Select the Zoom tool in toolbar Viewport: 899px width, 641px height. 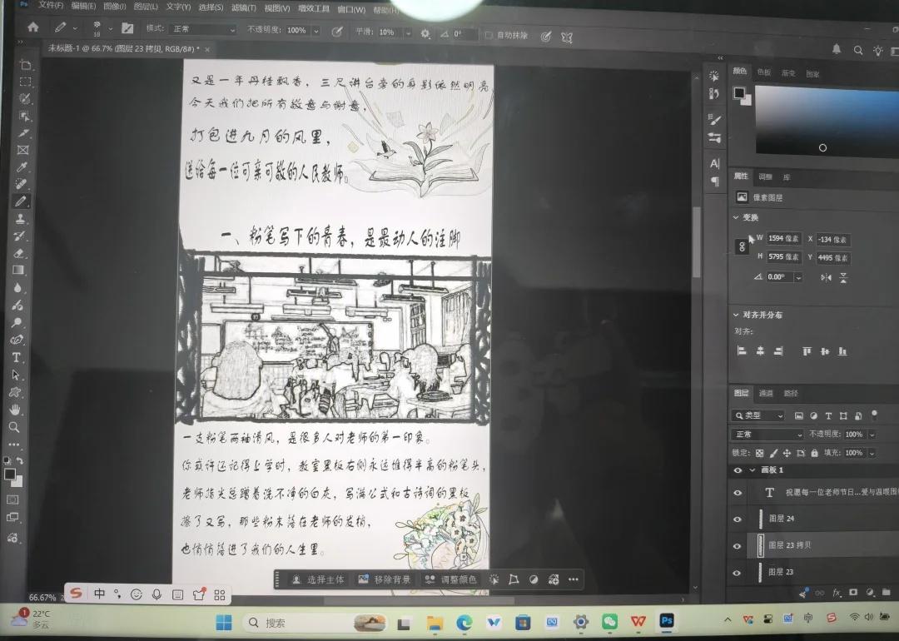coord(14,427)
